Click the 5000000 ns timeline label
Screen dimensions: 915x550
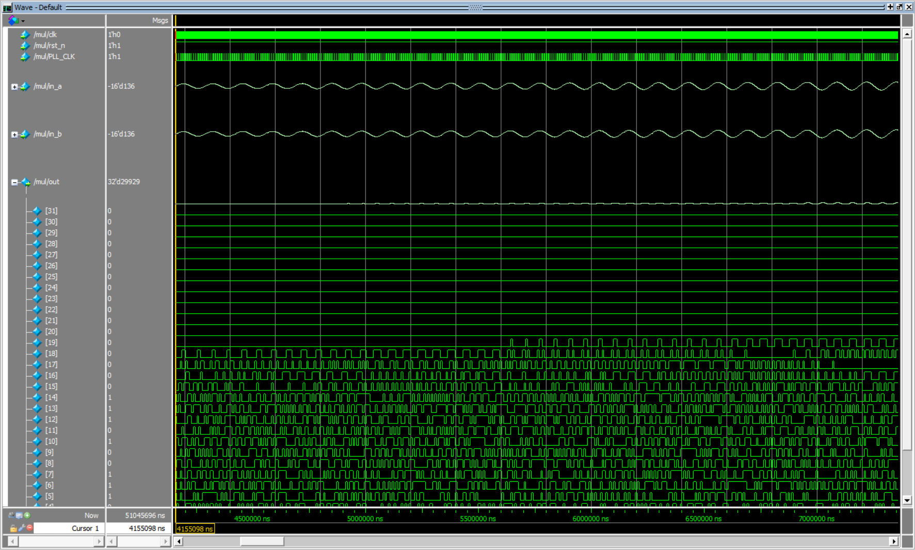click(365, 518)
